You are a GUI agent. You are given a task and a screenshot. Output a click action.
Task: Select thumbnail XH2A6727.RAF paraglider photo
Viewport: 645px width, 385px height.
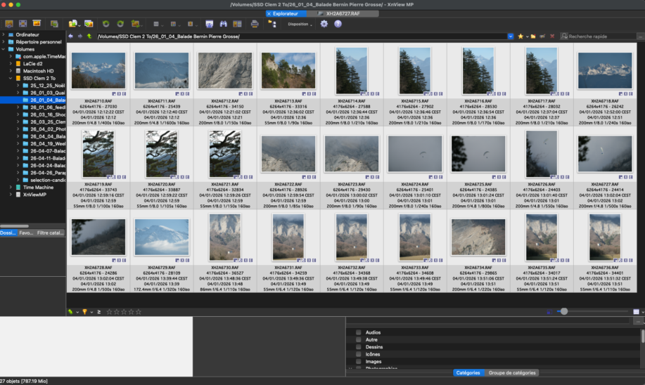click(605, 154)
